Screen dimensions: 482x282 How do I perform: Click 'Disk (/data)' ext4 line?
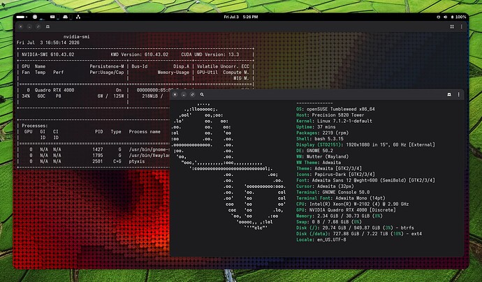point(359,234)
